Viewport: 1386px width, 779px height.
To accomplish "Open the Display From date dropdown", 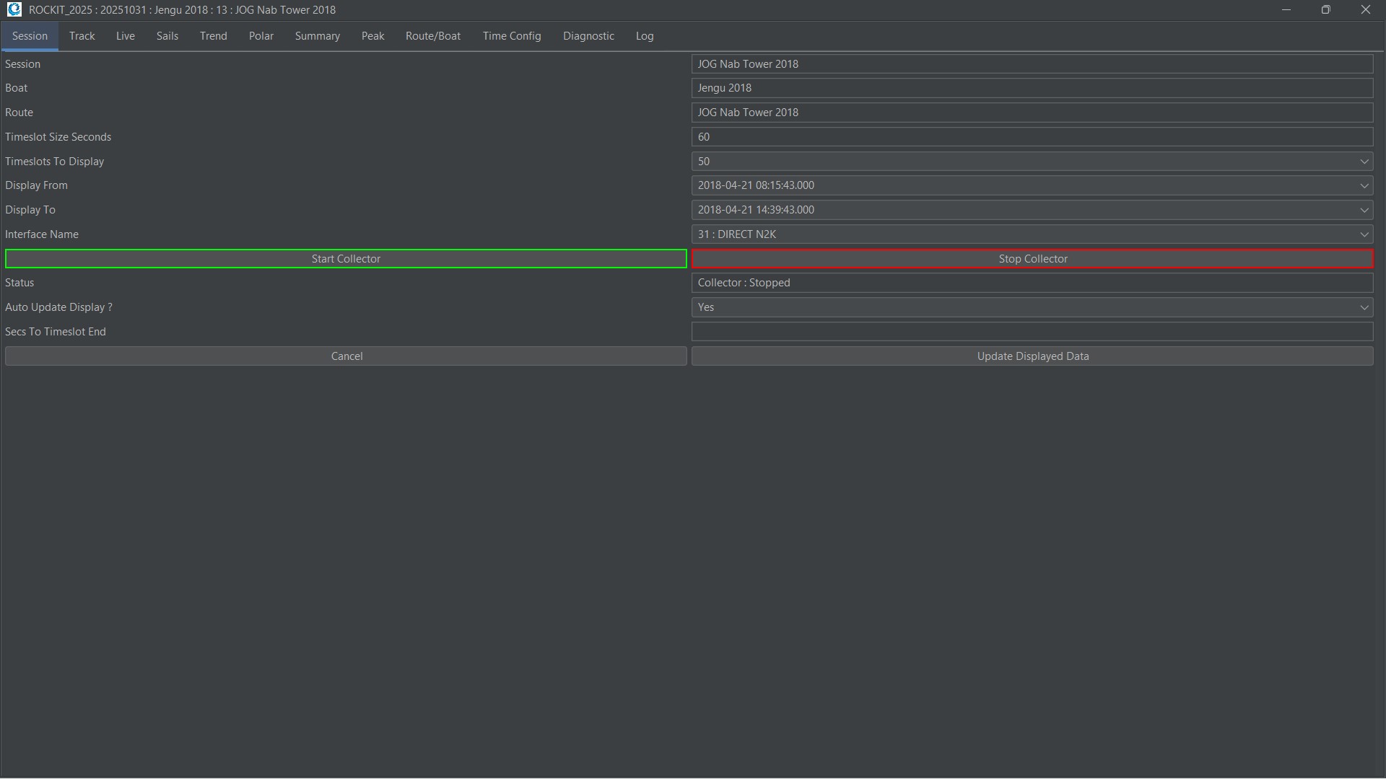I will 1364,186.
